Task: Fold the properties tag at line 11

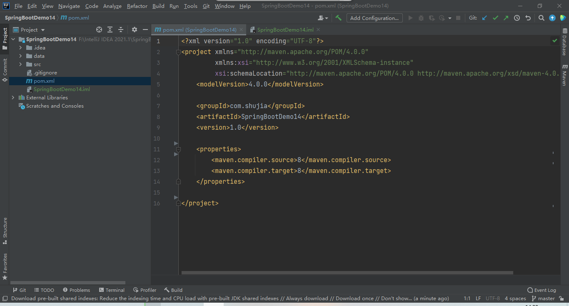Action: (x=178, y=149)
